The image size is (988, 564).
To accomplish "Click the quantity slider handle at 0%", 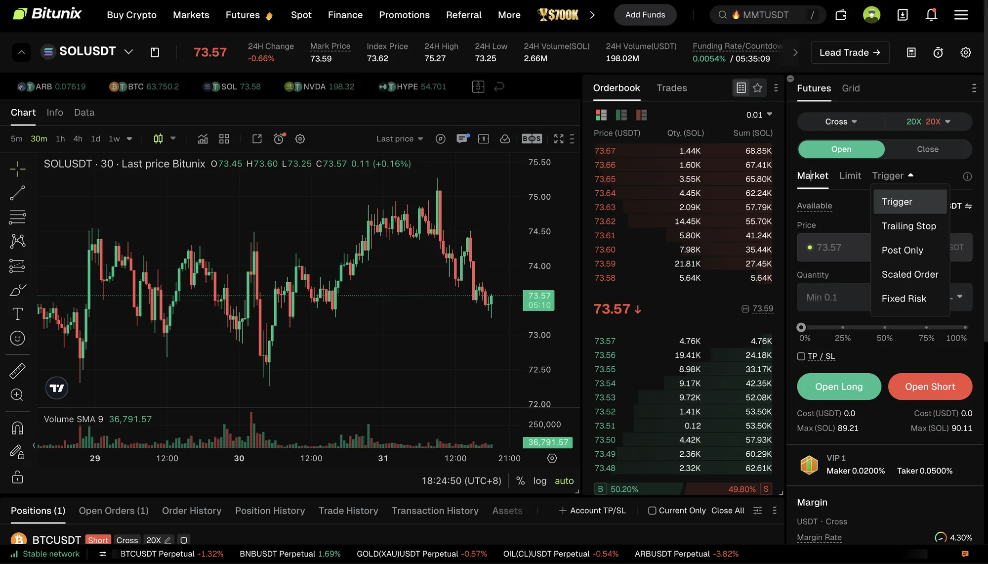I will (801, 327).
